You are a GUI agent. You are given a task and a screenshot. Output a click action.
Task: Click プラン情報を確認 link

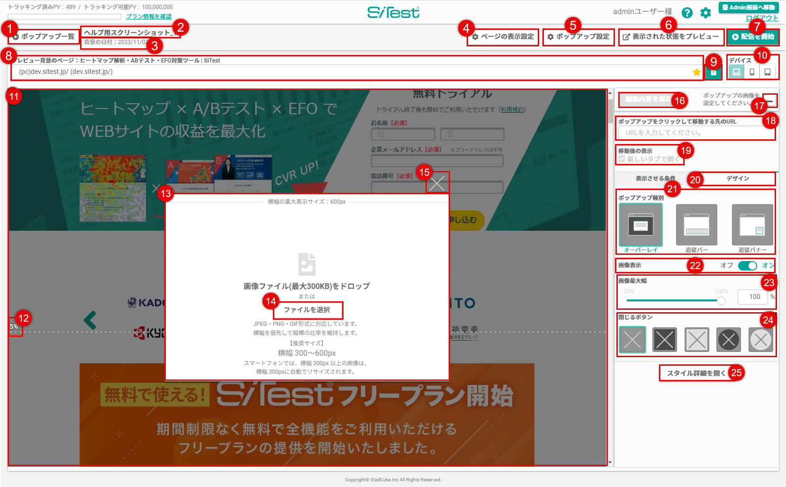pyautogui.click(x=149, y=17)
